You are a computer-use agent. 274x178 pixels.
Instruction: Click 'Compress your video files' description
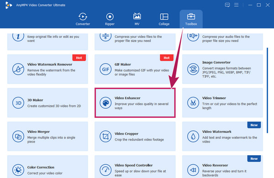[x=138, y=39]
